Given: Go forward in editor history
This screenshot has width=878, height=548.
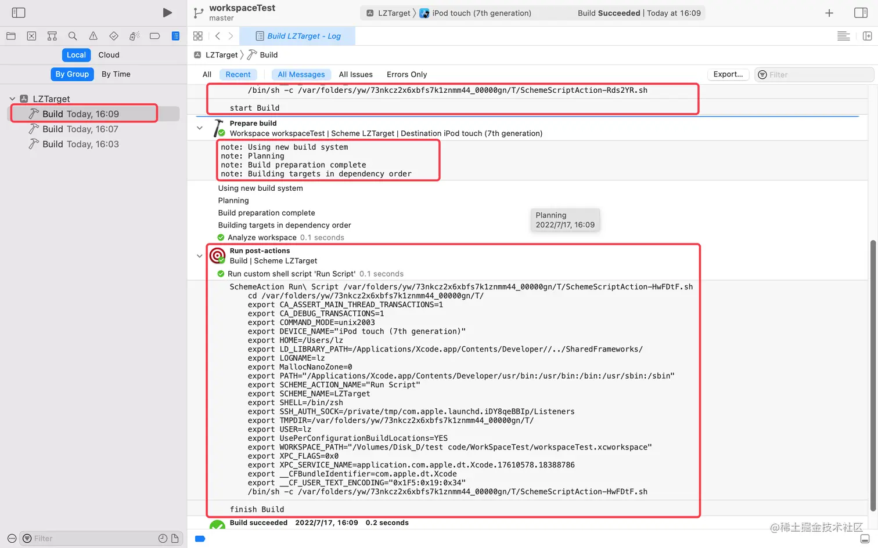Looking at the screenshot, I should click(x=231, y=36).
